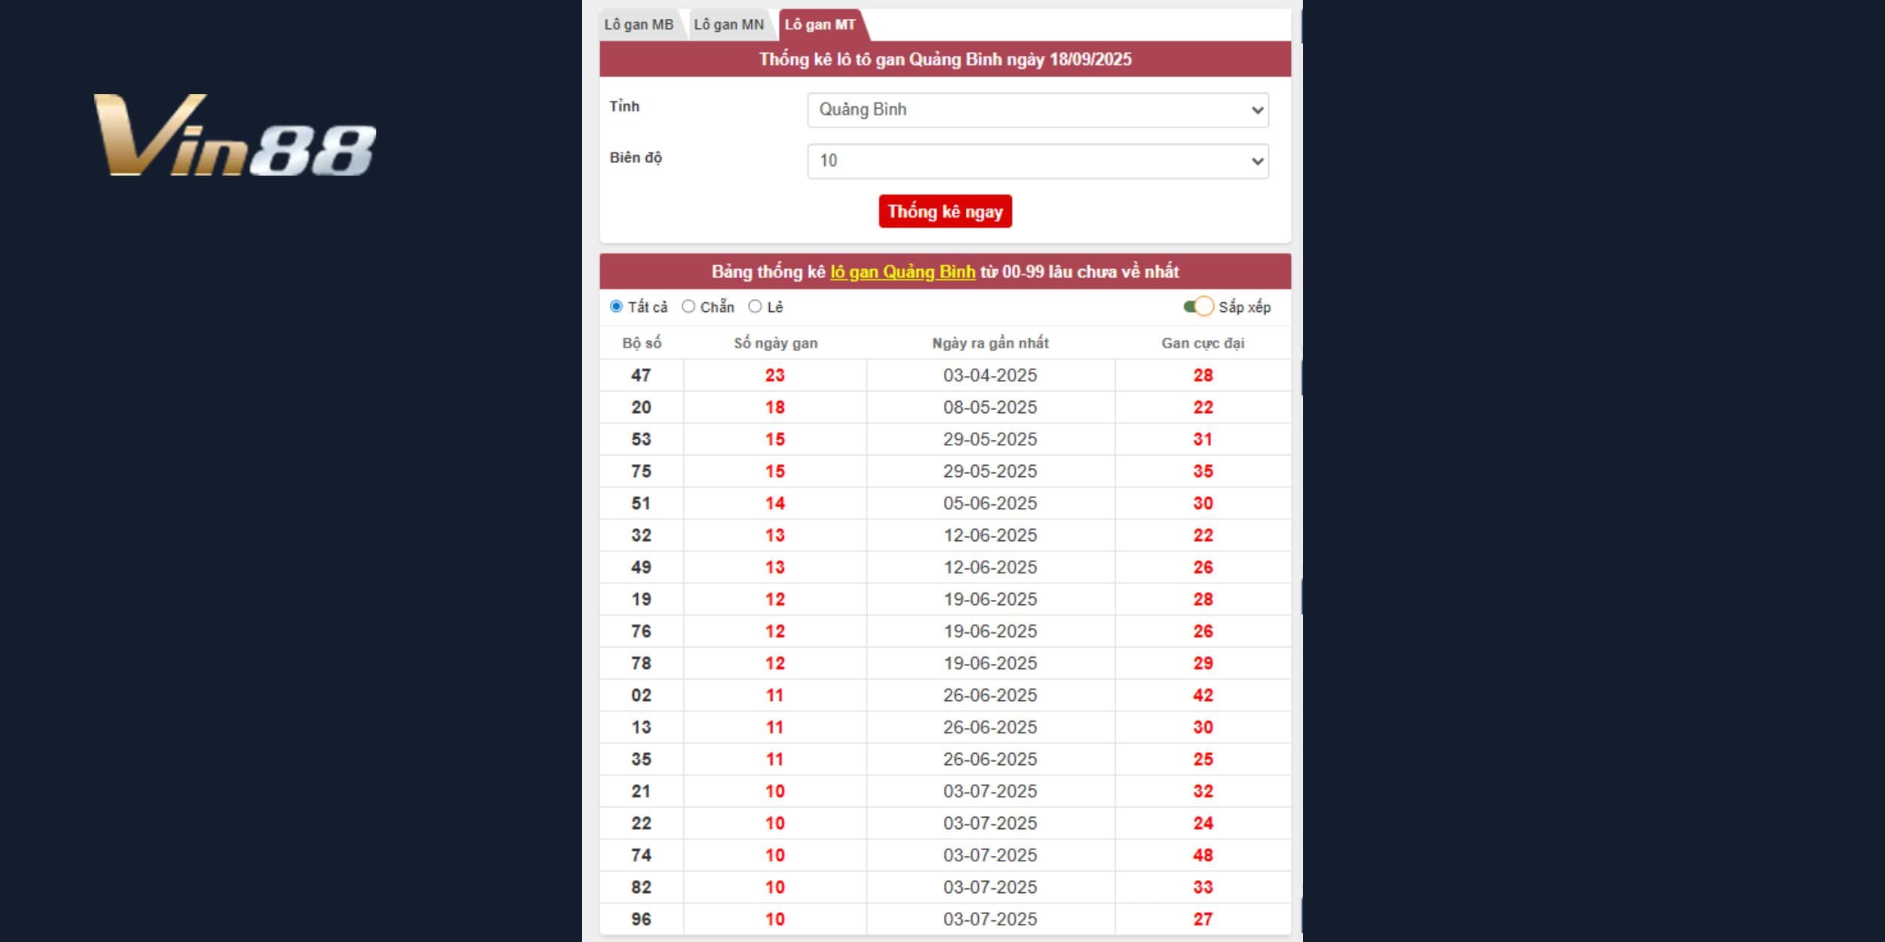1885x942 pixels.
Task: Select the Lẻ radio option
Action: pyautogui.click(x=755, y=307)
